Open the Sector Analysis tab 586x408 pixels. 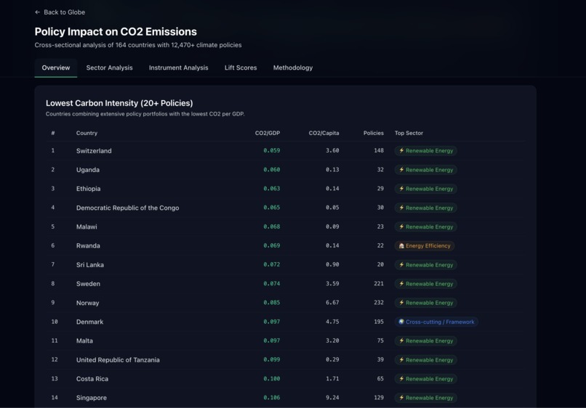pos(109,68)
